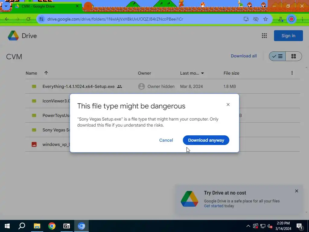Cancel the dangerous file download
Screen dimensions: 309x232
166,140
